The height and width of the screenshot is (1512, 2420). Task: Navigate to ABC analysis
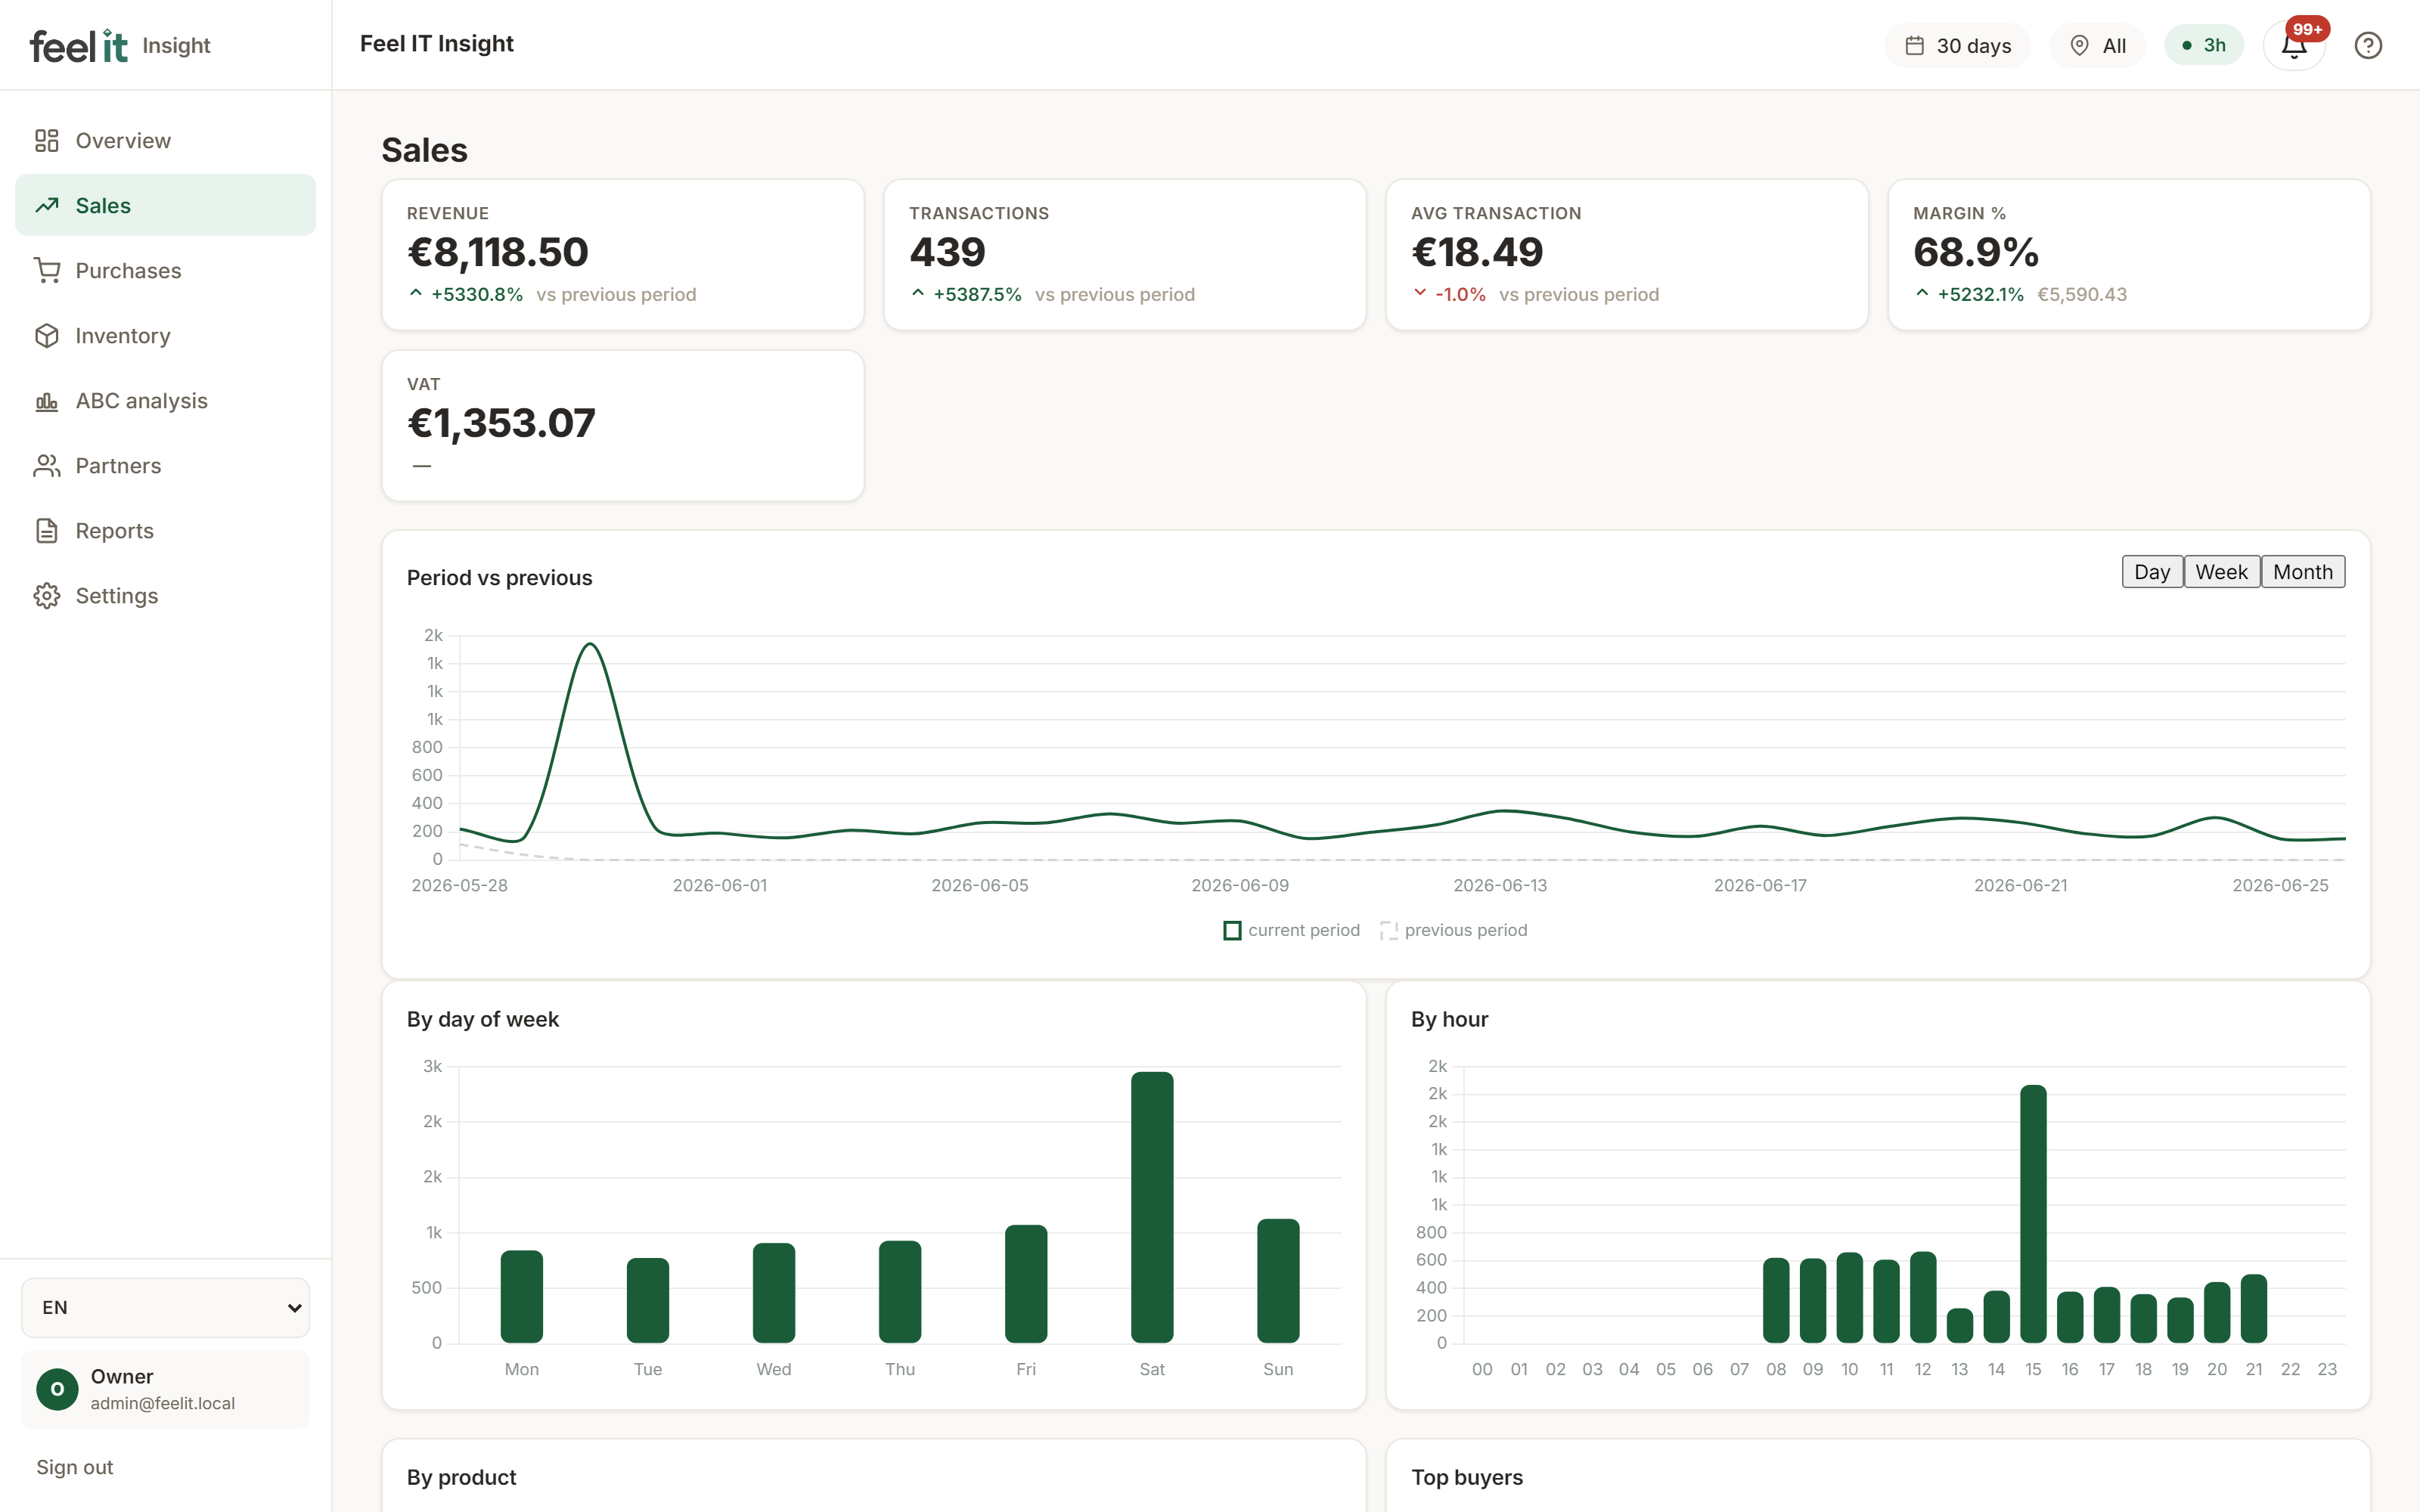[141, 401]
